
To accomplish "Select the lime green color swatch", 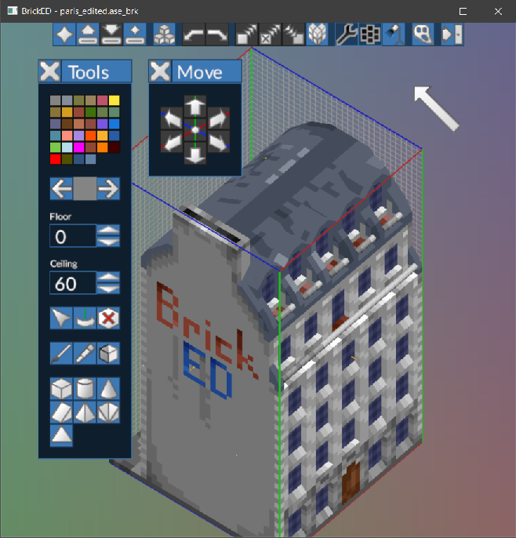I will point(56,147).
